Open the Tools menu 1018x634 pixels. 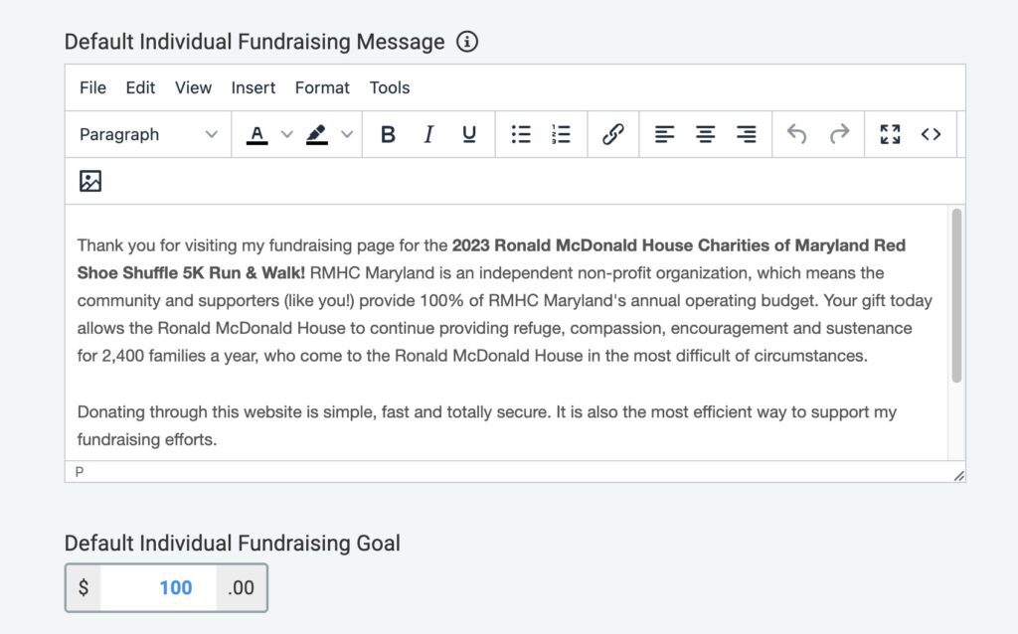tap(390, 87)
